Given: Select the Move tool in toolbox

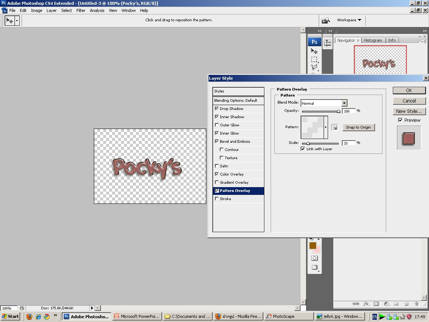Looking at the screenshot, I should coord(314,51).
